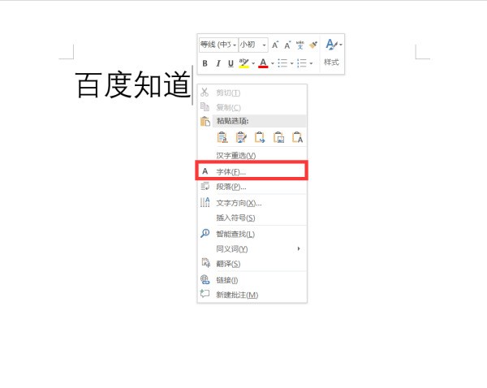The height and width of the screenshot is (388, 487).
Task: Open the phonetic guide (pinyin) tool
Action: (300, 45)
